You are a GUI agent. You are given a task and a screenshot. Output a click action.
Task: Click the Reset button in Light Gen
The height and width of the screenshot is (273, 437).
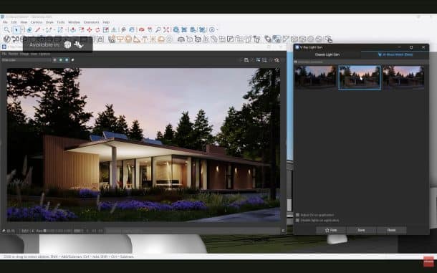click(x=392, y=230)
